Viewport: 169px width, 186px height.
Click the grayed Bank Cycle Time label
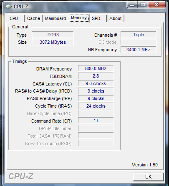coord(49,113)
